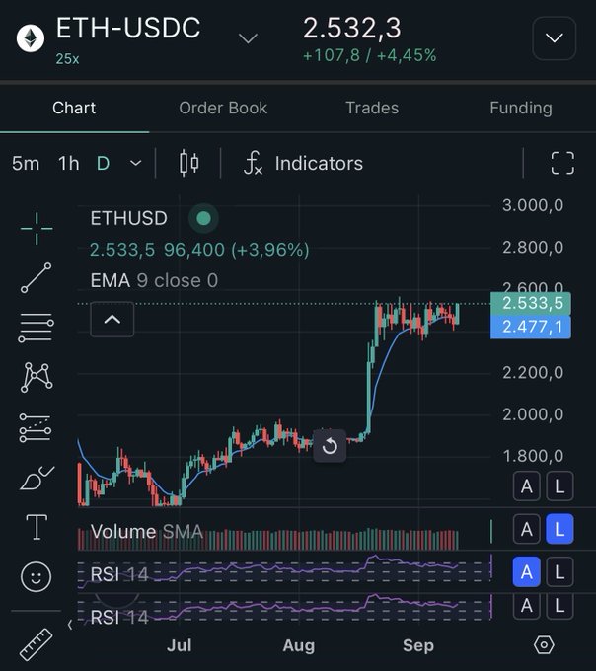
Task: Collapse the drawing toolbar with small arrow
Action: coord(70,626)
